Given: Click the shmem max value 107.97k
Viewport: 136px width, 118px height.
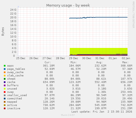Looking at the screenshot, I should pos(126,79).
